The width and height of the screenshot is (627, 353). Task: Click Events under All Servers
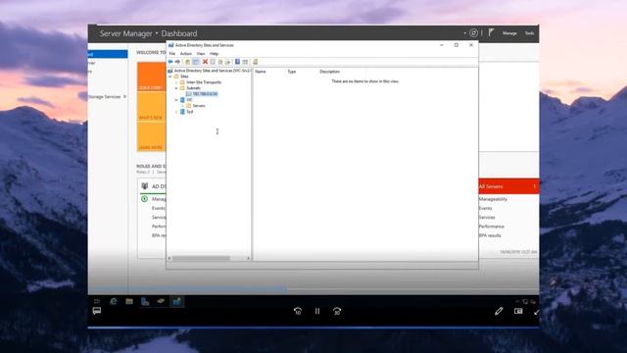(486, 208)
